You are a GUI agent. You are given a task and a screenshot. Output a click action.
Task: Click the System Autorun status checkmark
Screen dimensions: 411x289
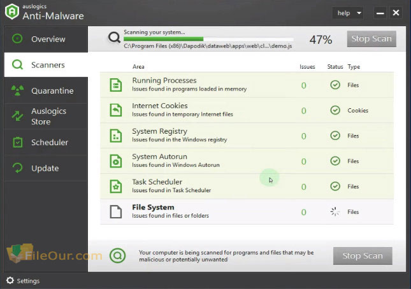(x=335, y=161)
